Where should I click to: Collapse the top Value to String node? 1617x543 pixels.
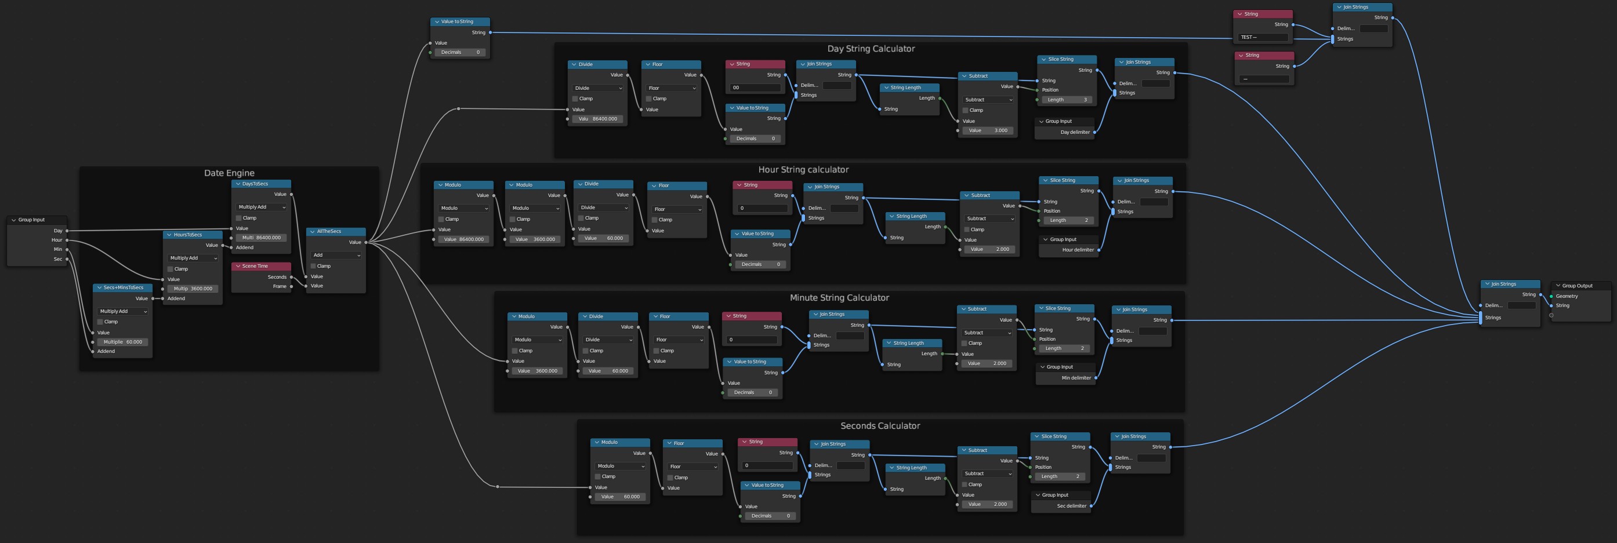click(x=437, y=22)
